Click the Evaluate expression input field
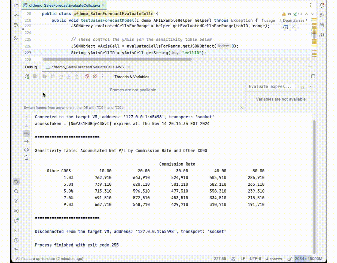337x263 pixels. (x=271, y=87)
